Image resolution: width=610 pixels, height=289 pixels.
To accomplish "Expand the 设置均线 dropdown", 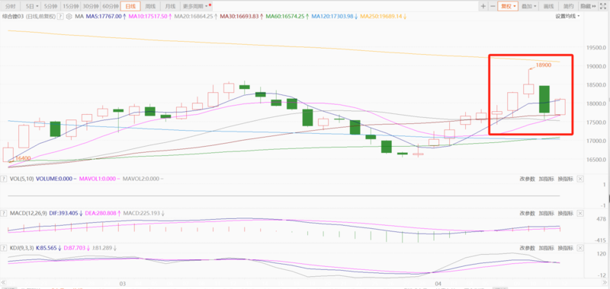I will 567,16.
